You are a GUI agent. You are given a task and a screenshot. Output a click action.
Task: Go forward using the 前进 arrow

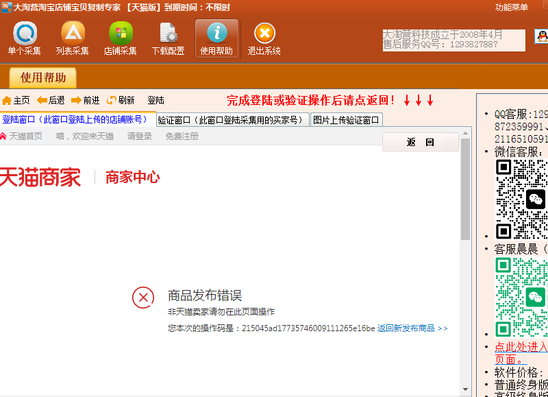(x=86, y=100)
